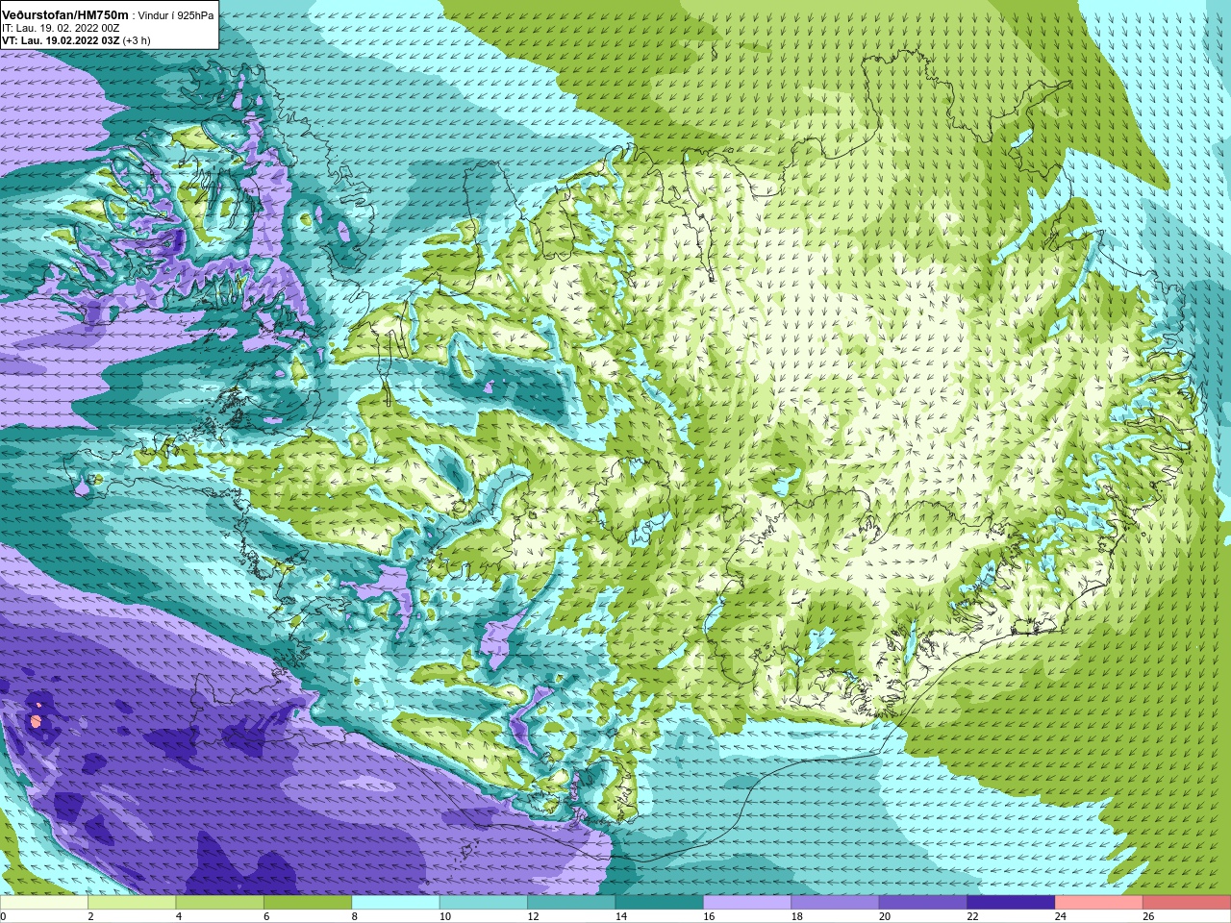This screenshot has width=1231, height=923.
Task: Pick the legend swatch between 4 and 6
Action: pyautogui.click(x=219, y=903)
